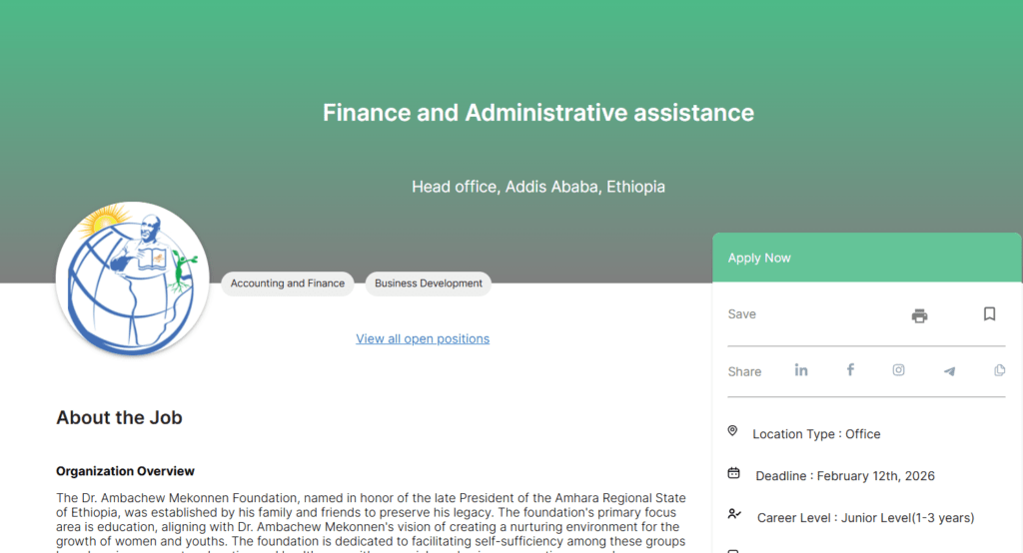This screenshot has width=1023, height=553.
Task: Share the job on LinkedIn
Action: tap(801, 370)
